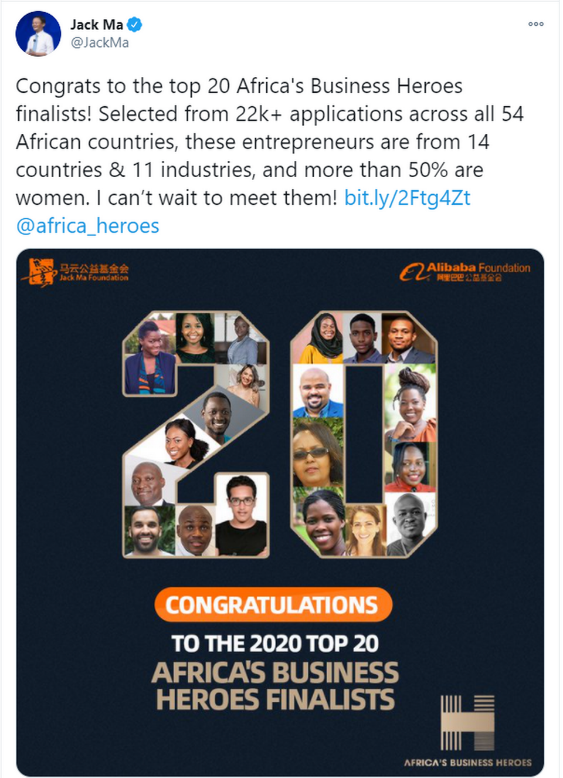Select the photo collage digit "0"
This screenshot has width=563, height=778.
[x=364, y=434]
